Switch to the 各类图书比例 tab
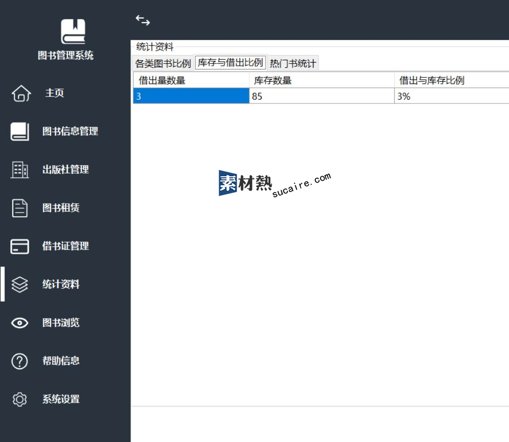509x442 pixels. (163, 63)
